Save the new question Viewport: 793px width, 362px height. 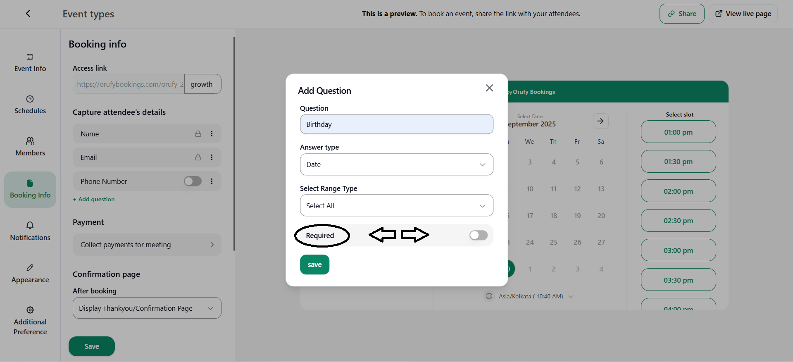314,265
